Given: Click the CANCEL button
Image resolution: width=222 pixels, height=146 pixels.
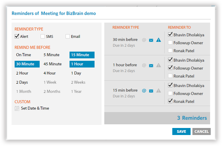Looking at the screenshot, I should point(201,132).
